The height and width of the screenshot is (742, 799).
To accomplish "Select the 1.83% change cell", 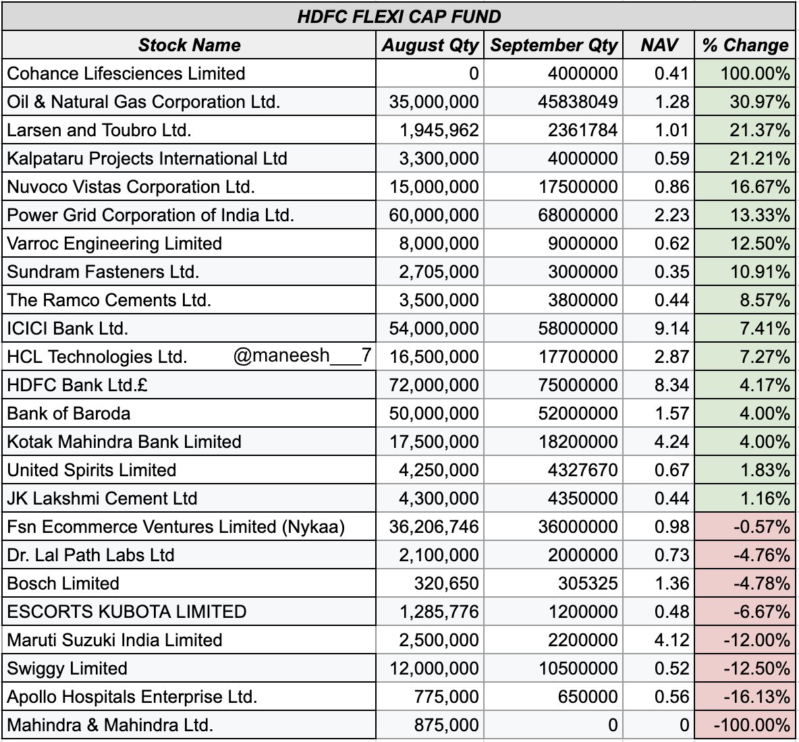I will pyautogui.click(x=745, y=470).
